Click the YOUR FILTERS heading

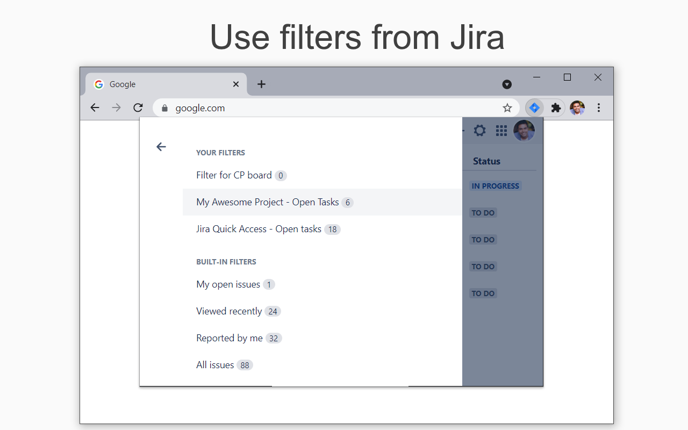pyautogui.click(x=220, y=153)
